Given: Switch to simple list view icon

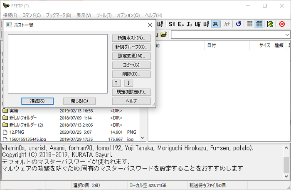Looking at the screenshot, I should tap(250, 24).
